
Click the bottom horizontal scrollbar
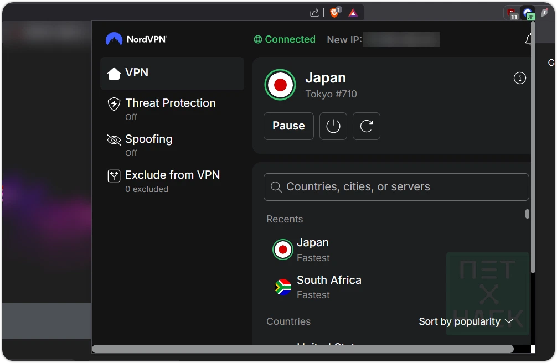pos(305,349)
